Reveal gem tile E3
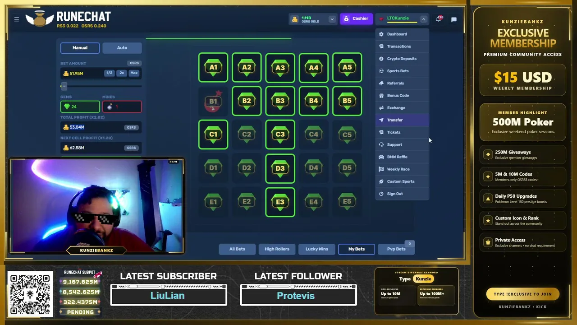This screenshot has height=325, width=577. (280, 202)
